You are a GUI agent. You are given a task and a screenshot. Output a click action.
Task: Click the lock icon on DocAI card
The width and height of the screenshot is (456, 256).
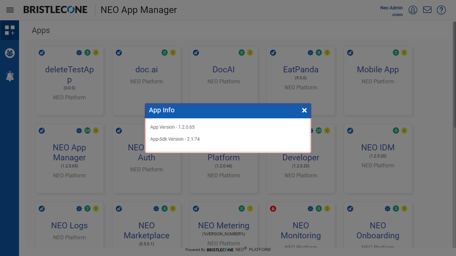pyautogui.click(x=196, y=52)
